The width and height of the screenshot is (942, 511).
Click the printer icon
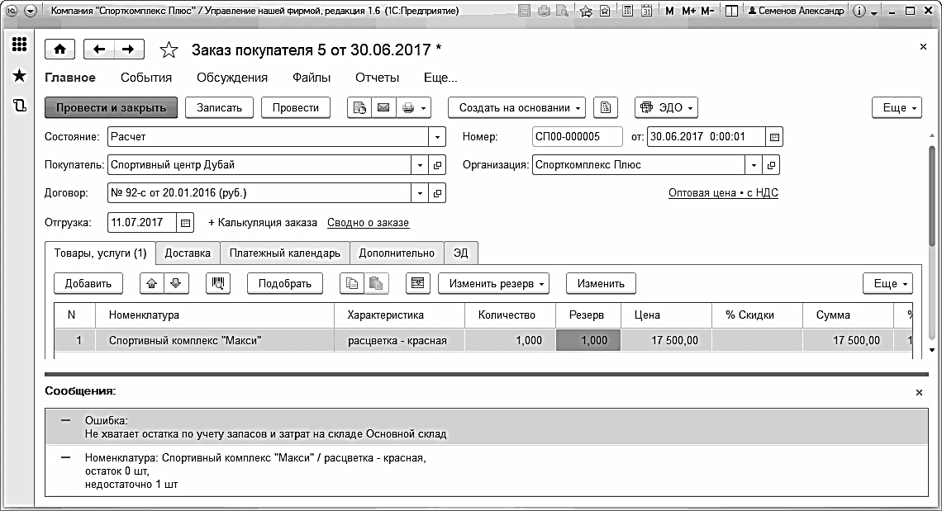(x=408, y=108)
